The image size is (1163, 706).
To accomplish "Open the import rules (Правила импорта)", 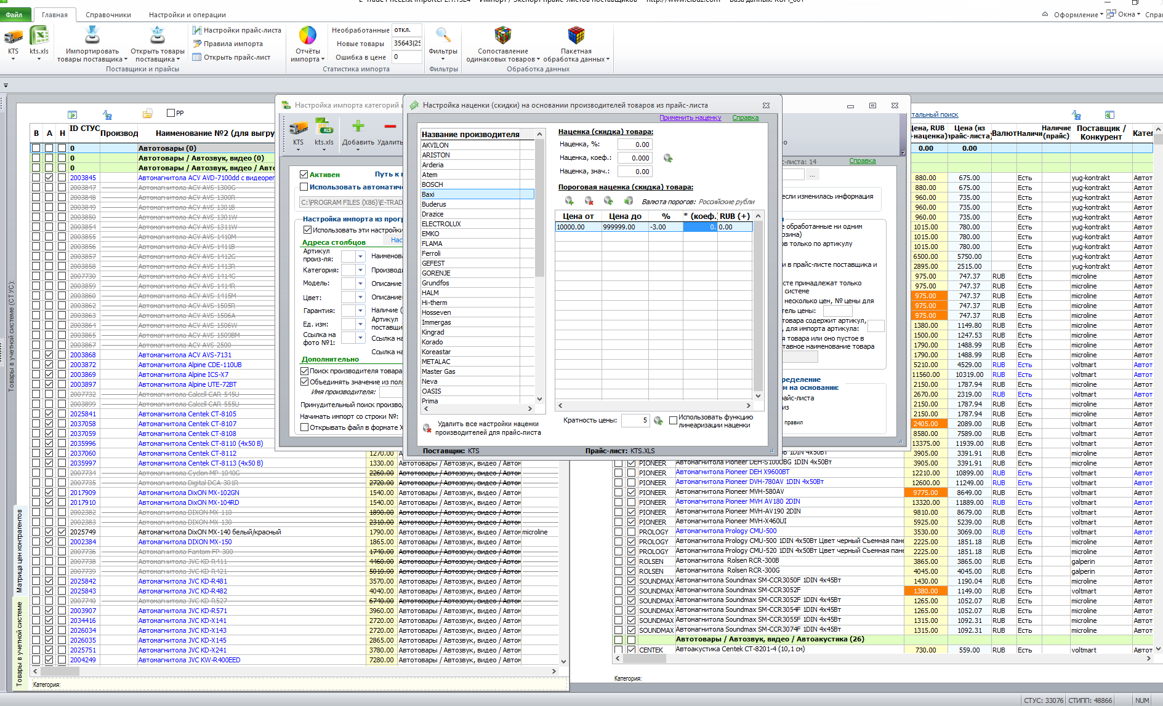I will pyautogui.click(x=228, y=44).
